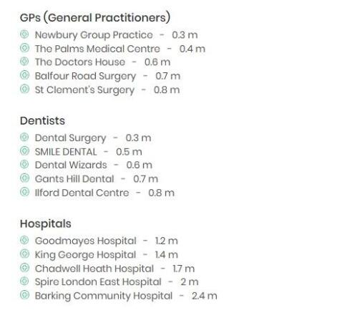Click the icon beside Balfour Road Surgery
Image resolution: width=357 pixels, height=313 pixels.
coord(24,75)
